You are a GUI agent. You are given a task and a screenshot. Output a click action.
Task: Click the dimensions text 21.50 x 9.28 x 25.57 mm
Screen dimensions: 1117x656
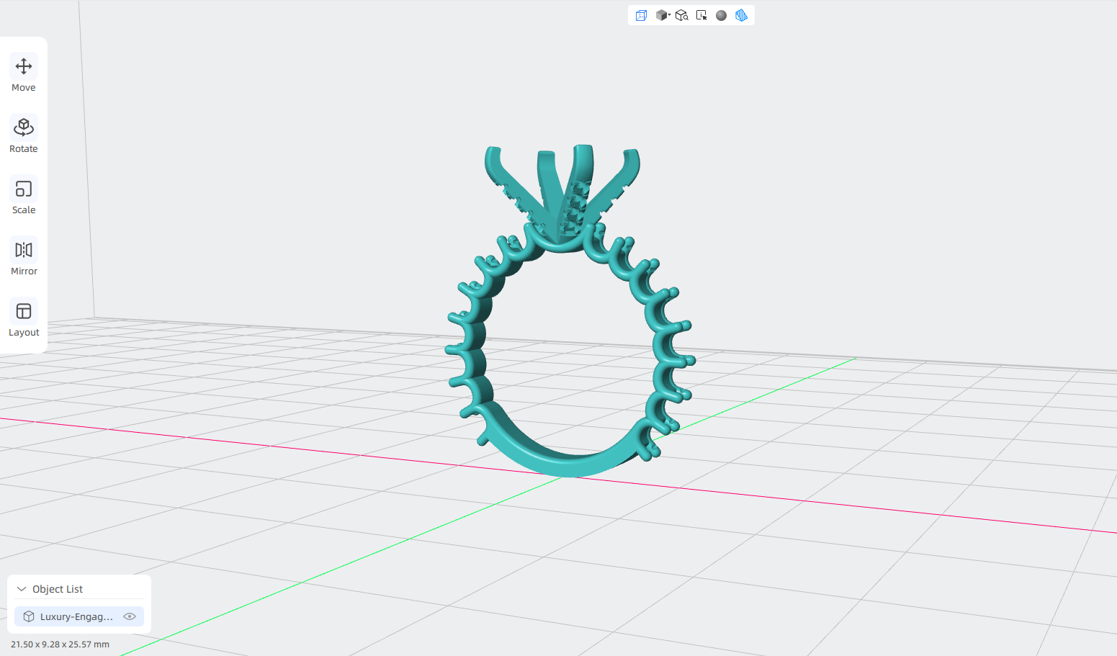60,644
